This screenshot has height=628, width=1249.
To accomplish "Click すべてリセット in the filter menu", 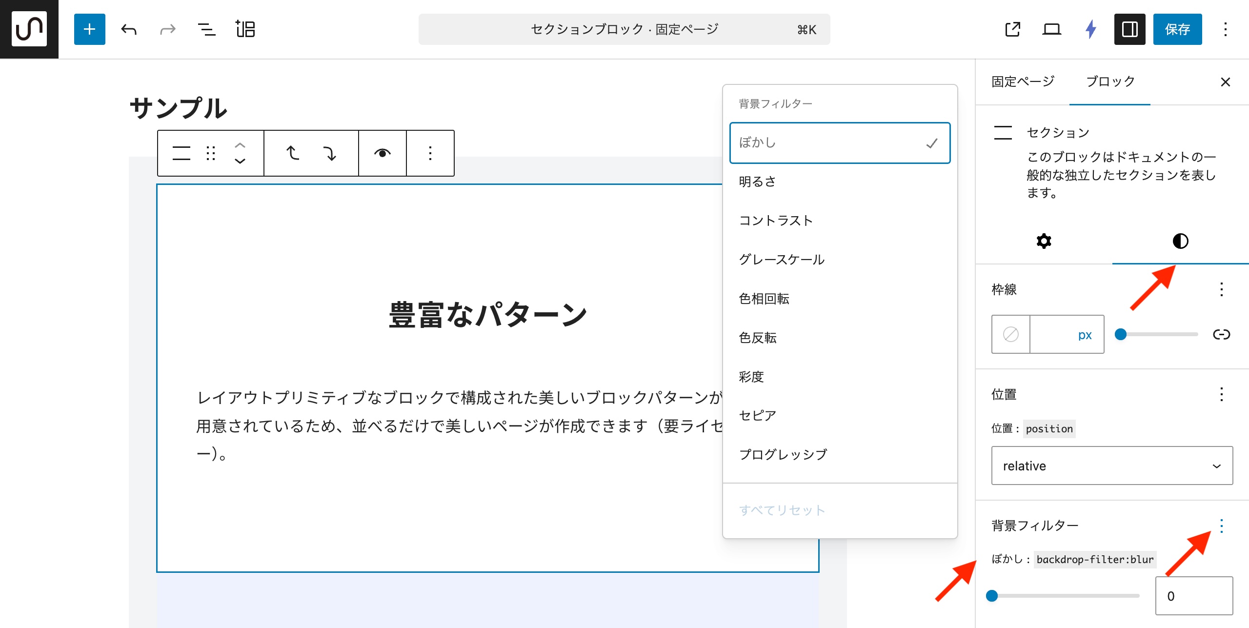I will tap(782, 510).
